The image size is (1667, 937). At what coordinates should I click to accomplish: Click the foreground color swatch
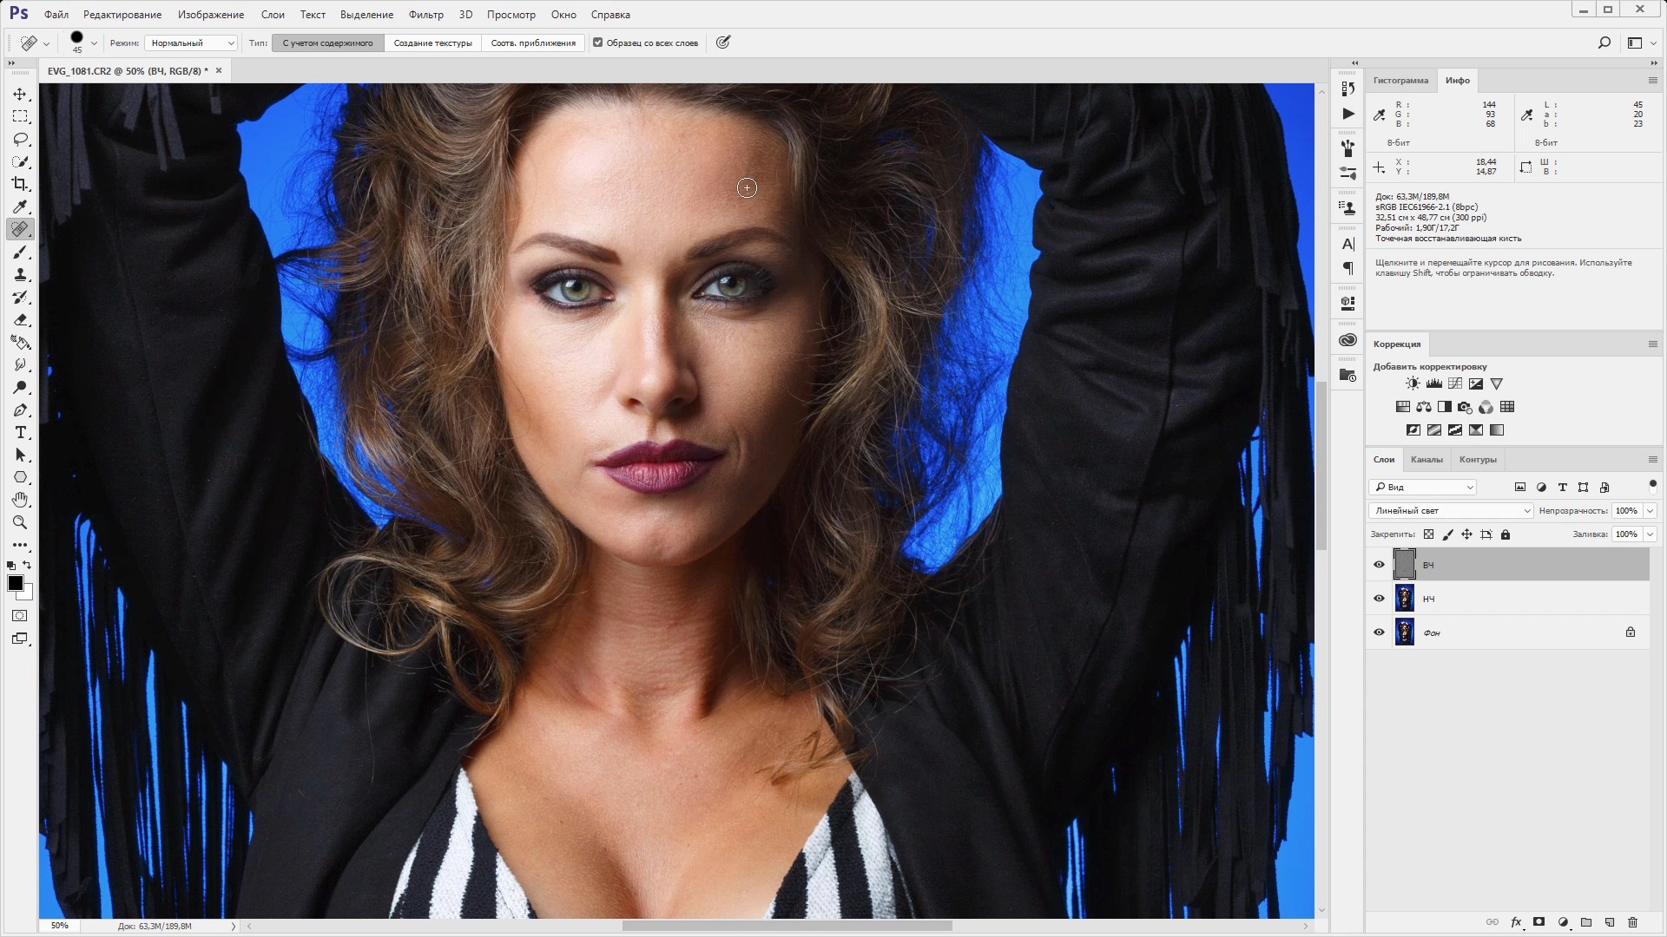coord(15,584)
